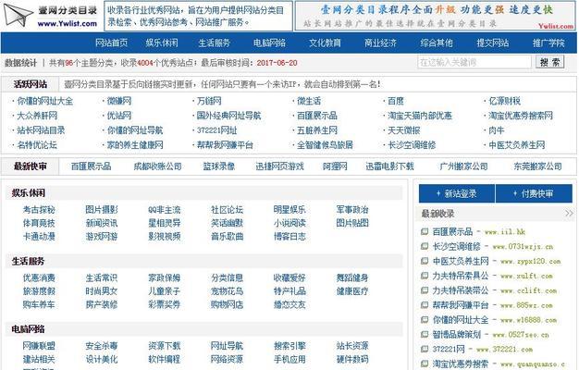
Task: Open the 优惠消费 category link
Action: (x=39, y=277)
